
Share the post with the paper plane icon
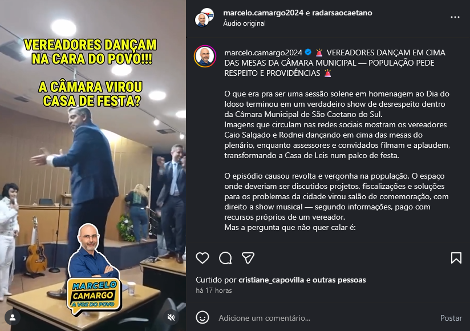click(248, 258)
